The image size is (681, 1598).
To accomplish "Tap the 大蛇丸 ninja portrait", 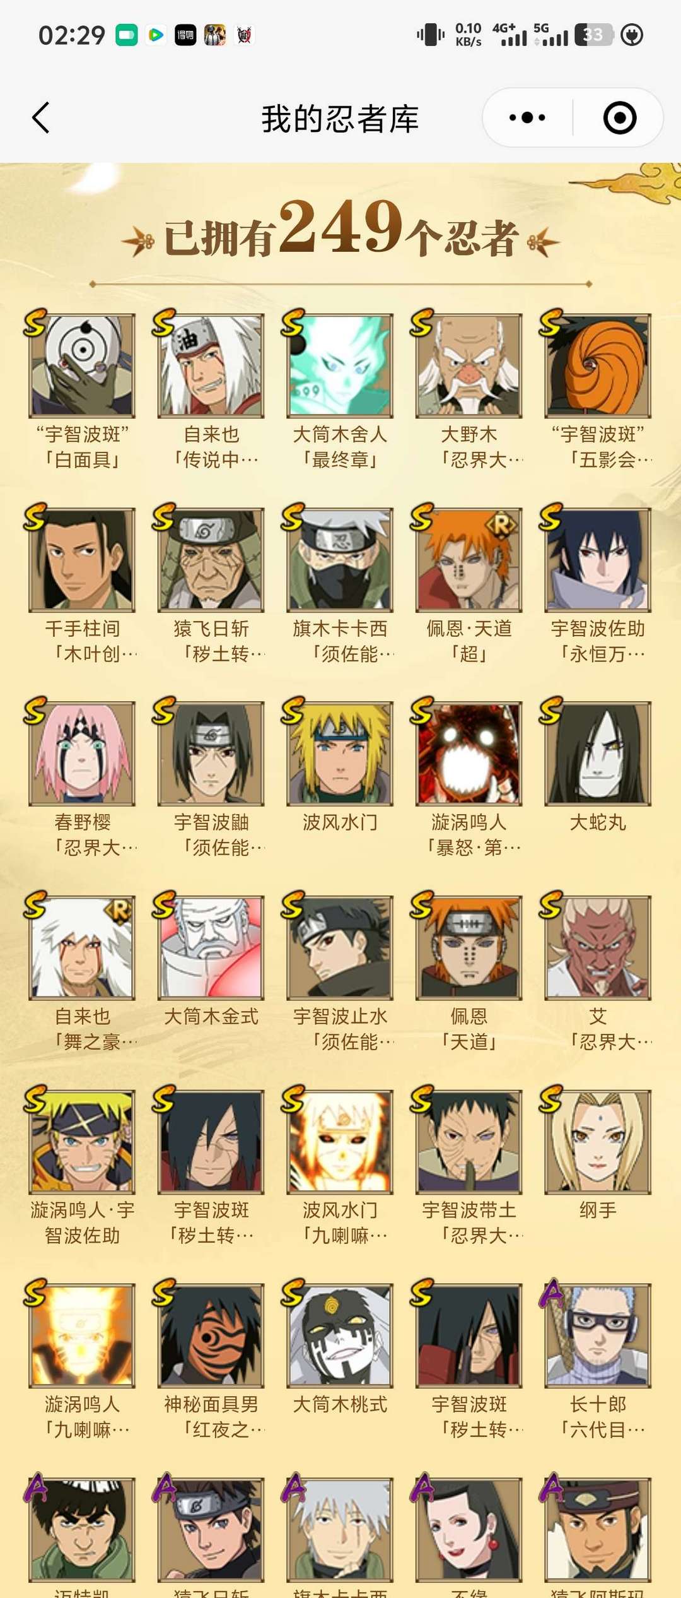I will (x=598, y=754).
